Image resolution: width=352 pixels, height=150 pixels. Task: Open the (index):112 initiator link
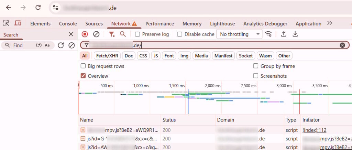pos(314,130)
